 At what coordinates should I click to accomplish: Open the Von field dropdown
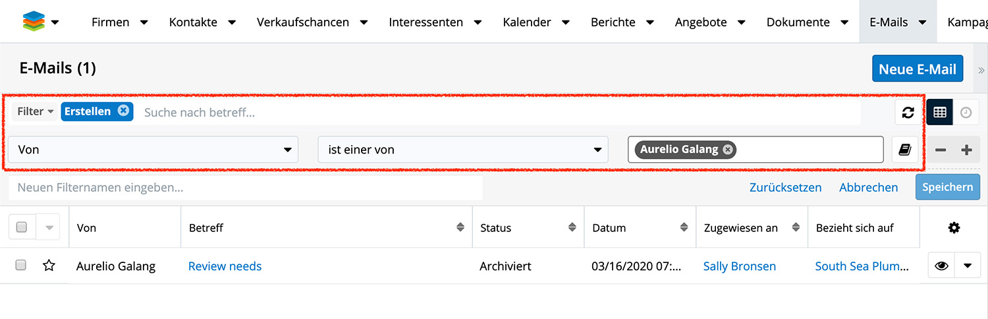point(153,150)
